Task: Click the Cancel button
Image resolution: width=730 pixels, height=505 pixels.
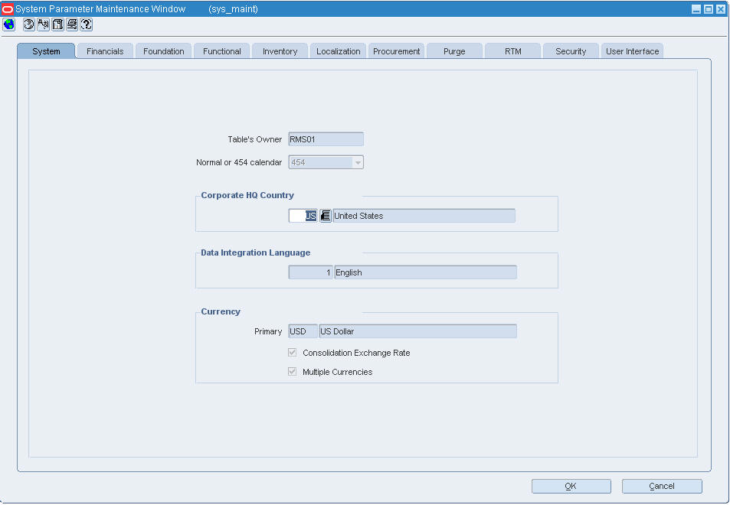Action: tap(662, 486)
